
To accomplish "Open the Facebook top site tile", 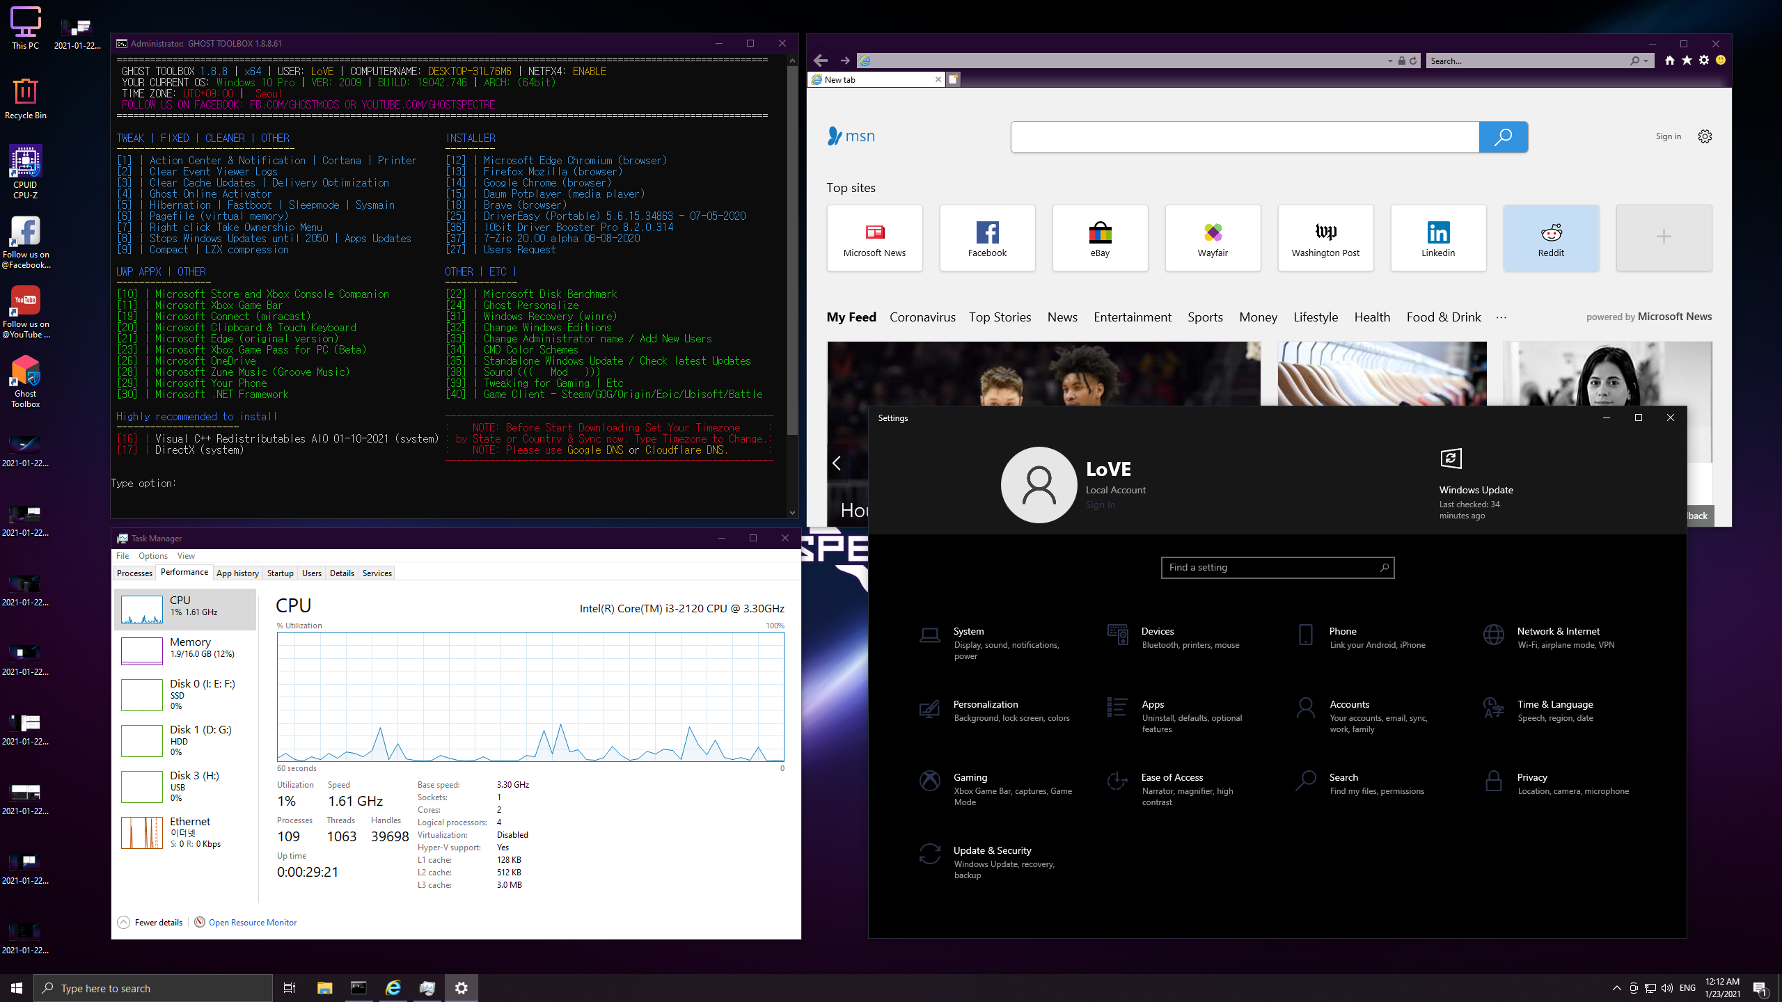I will point(987,238).
